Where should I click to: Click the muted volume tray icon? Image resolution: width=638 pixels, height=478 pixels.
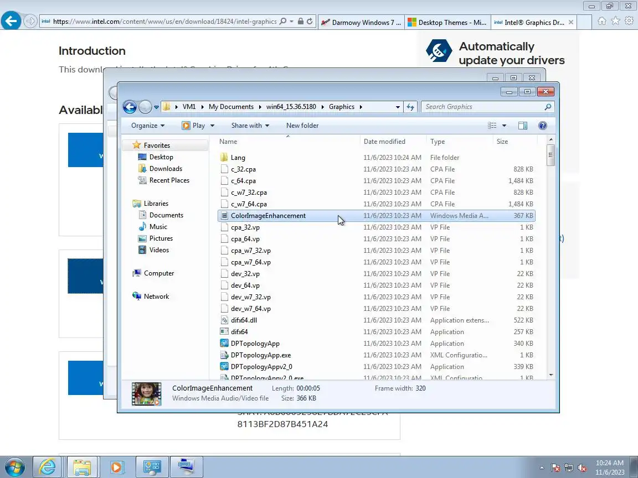pyautogui.click(x=583, y=468)
